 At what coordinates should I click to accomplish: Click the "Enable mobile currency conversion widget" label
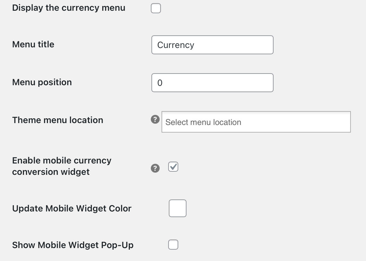point(62,166)
